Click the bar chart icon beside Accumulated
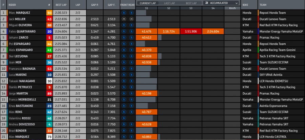Screen dimensions: 305x140 tap(206, 3)
